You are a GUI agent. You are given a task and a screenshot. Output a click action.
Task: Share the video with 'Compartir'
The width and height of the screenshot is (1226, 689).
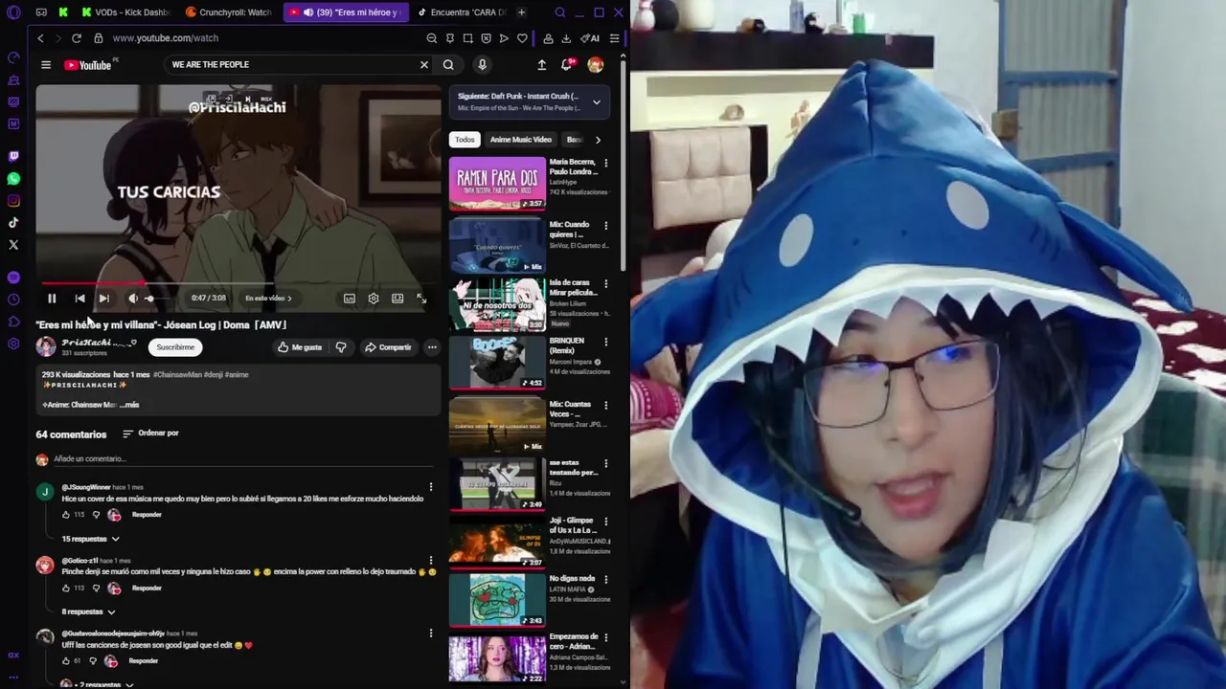pos(387,347)
